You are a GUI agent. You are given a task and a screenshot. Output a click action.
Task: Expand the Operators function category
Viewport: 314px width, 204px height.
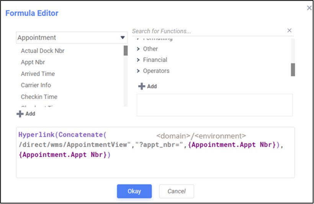click(x=139, y=71)
